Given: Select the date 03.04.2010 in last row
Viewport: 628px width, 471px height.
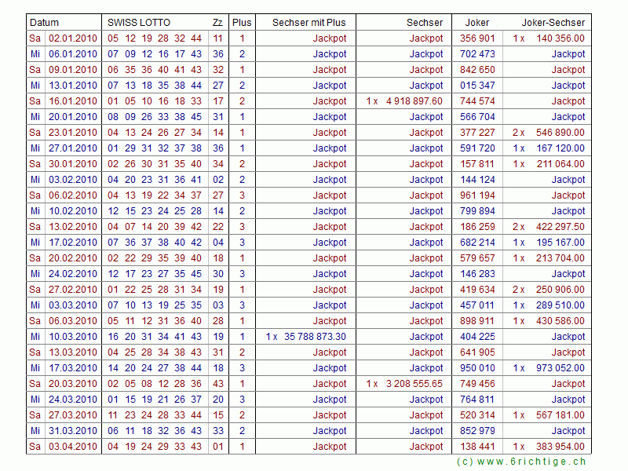Looking at the screenshot, I should tap(73, 447).
